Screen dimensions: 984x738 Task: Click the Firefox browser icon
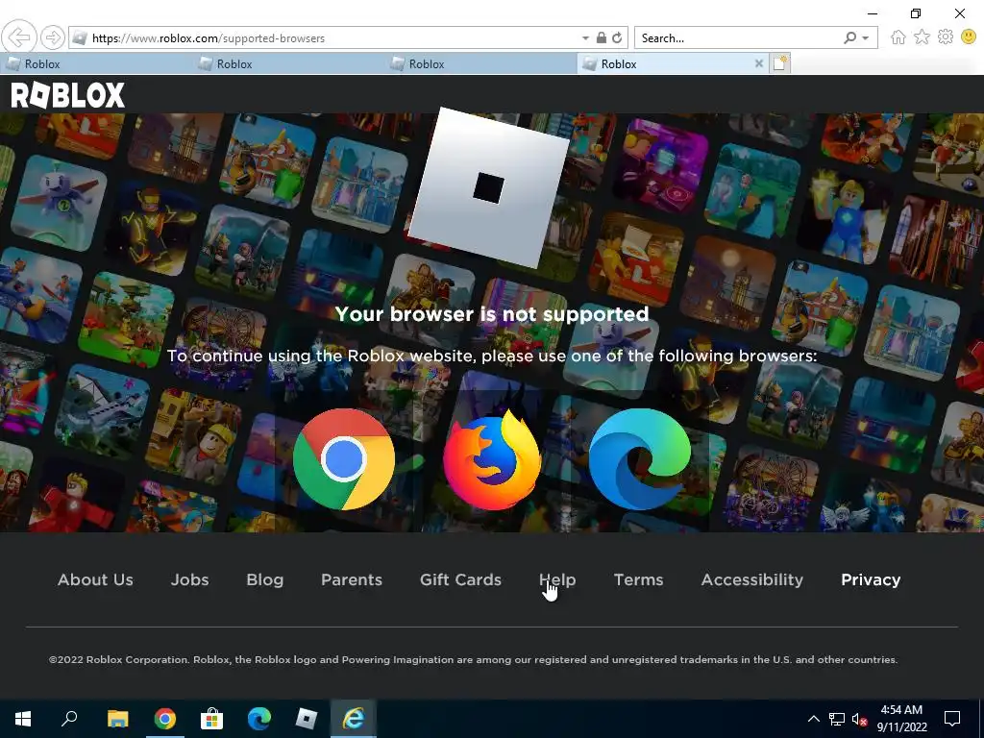click(x=492, y=458)
